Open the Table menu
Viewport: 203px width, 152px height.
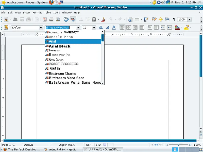pyautogui.click(x=47, y=12)
